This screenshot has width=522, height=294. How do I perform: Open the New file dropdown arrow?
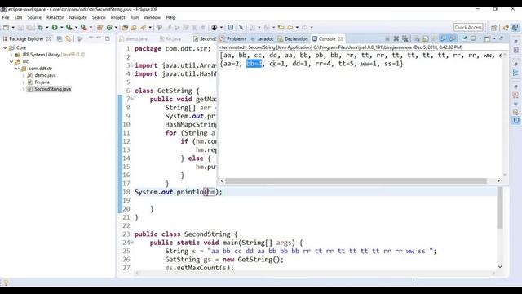(x=13, y=27)
